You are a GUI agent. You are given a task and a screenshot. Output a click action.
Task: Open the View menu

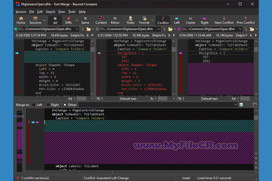point(62,12)
